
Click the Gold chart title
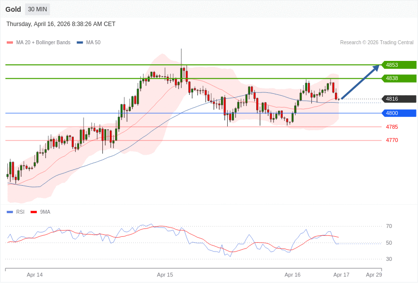(x=13, y=9)
